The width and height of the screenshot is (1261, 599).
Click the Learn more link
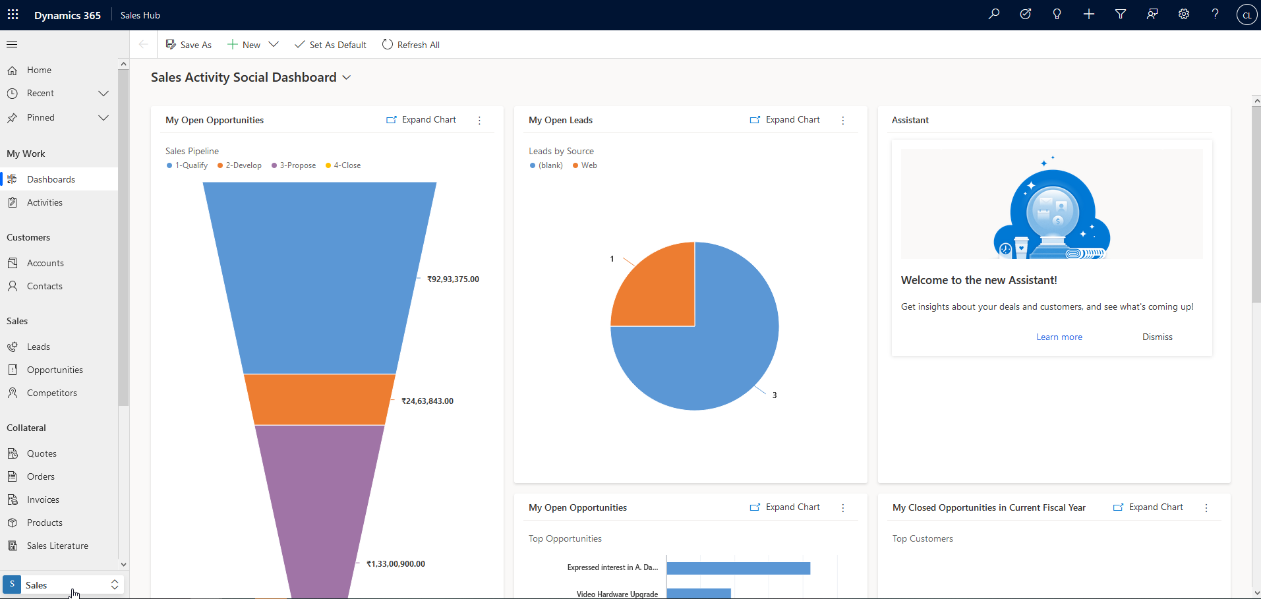click(1059, 337)
